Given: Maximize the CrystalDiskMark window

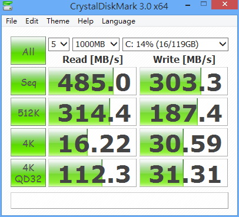Looking at the screenshot, I should (204, 4).
